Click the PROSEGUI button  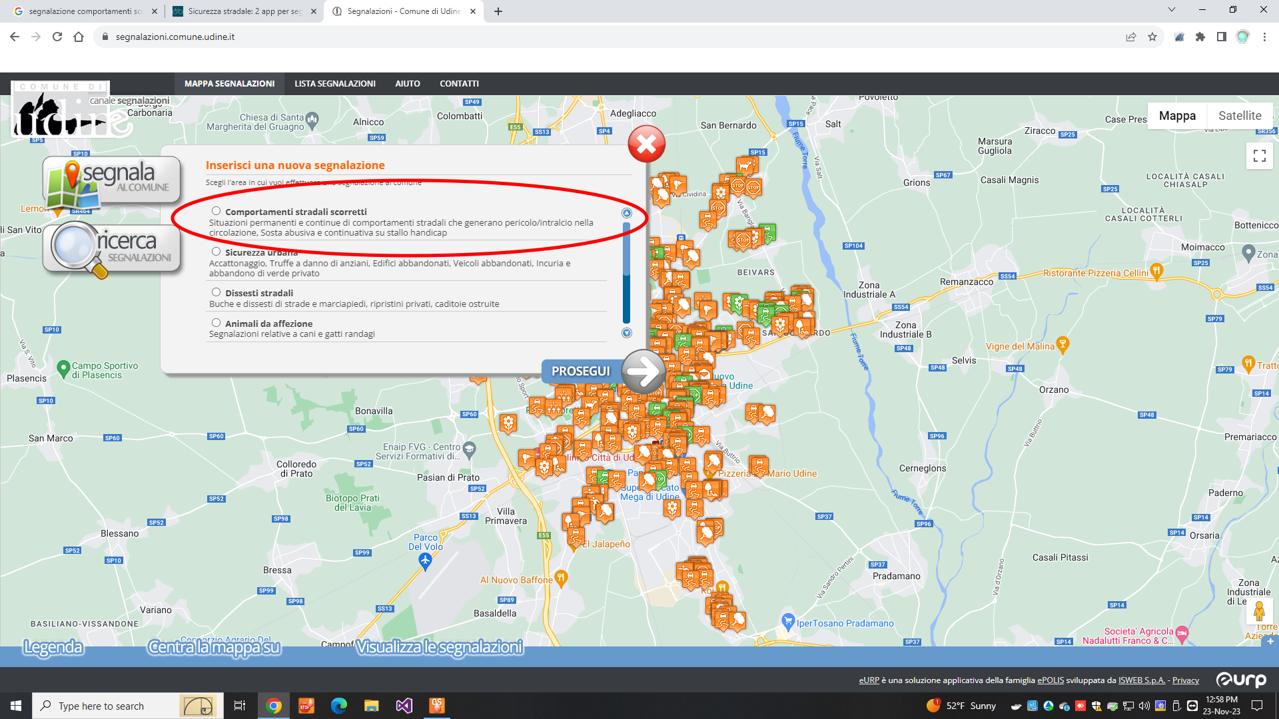[581, 371]
